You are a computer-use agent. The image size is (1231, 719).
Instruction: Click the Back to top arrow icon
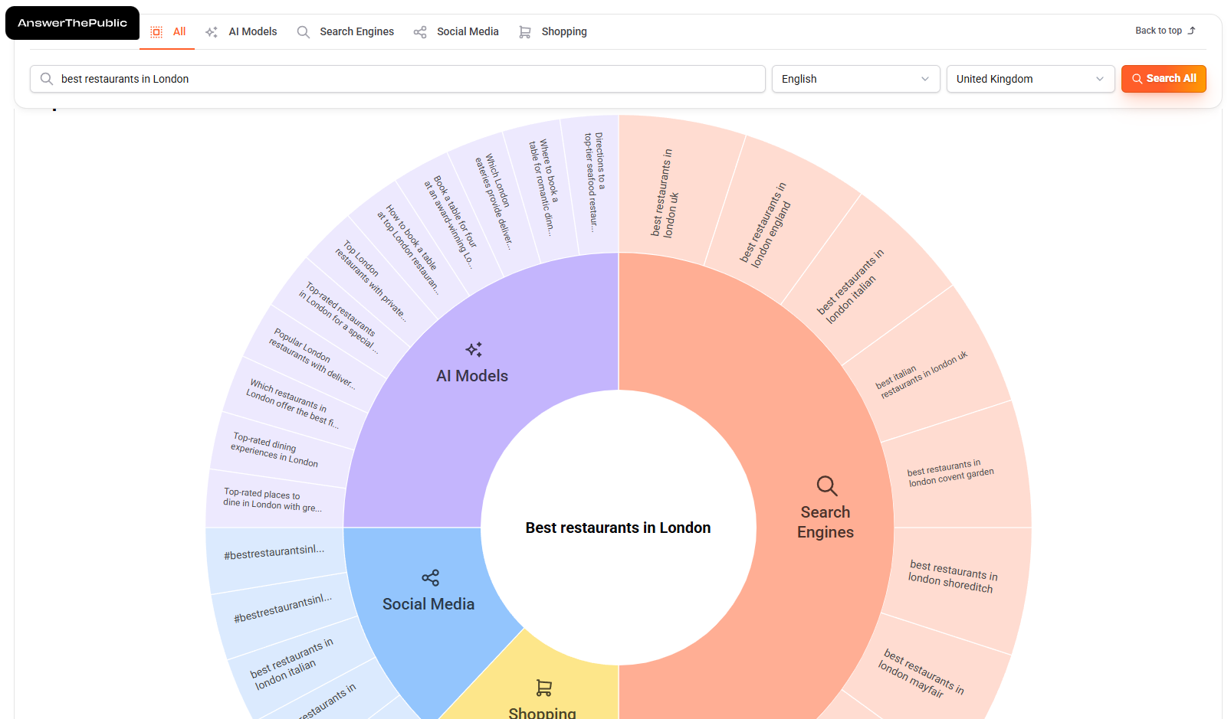tap(1191, 31)
